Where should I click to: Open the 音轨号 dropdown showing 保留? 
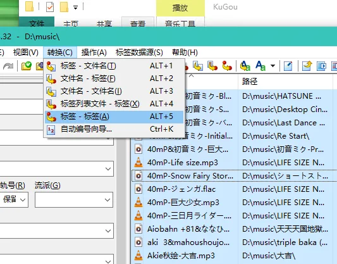point(23,200)
